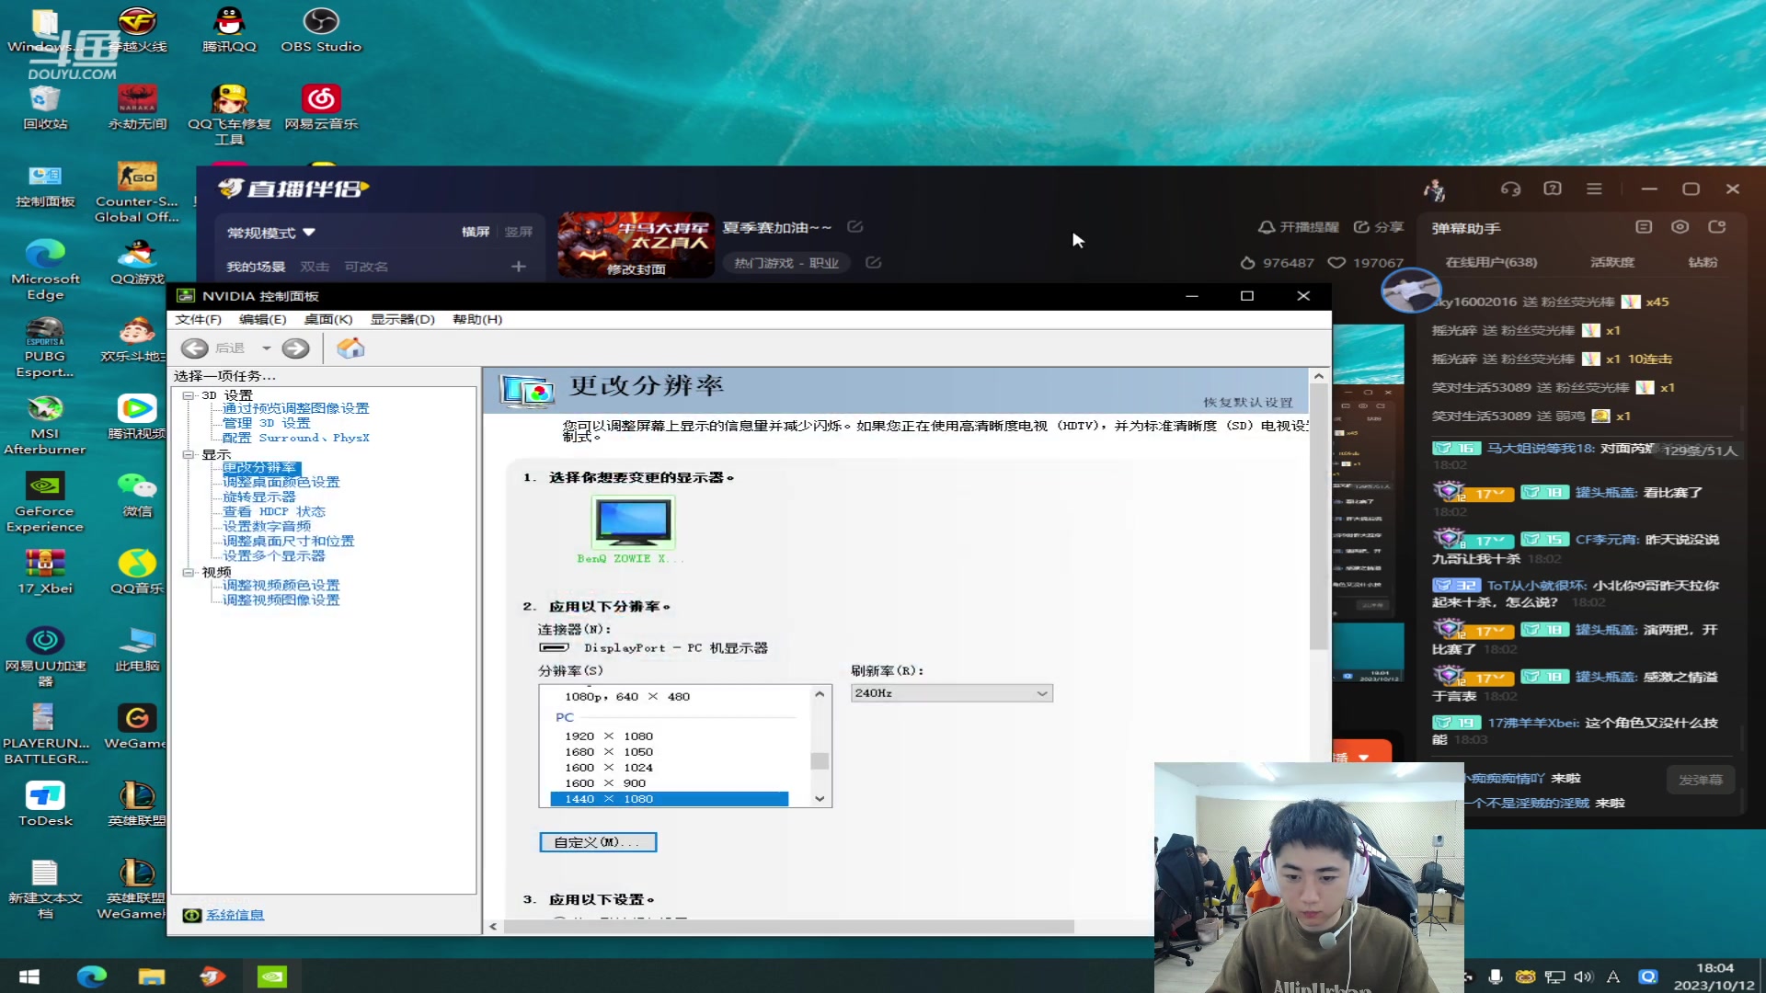Screen dimensions: 1766x993
Task: Open the help icon in 直播伴侣 titlebar
Action: pos(1553,188)
